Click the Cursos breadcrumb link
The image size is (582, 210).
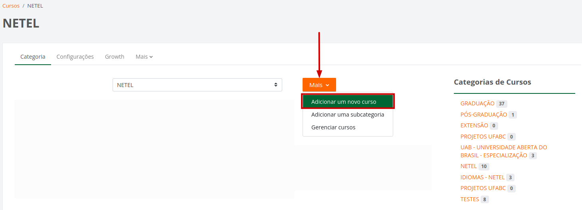pos(11,6)
